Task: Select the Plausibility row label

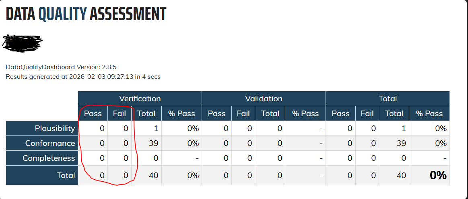Action: (55, 128)
